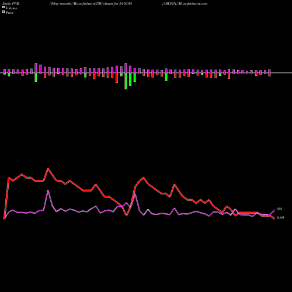Click the 'Volume' legend label

(x=11, y=8)
